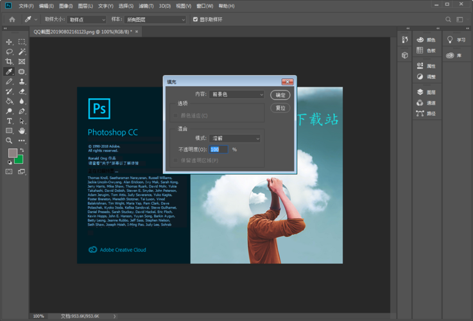Select the Type tool
Viewport: 473px width, 321px height.
9,121
